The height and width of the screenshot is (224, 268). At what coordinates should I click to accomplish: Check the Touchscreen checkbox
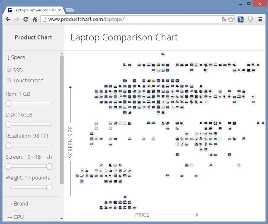pos(9,80)
